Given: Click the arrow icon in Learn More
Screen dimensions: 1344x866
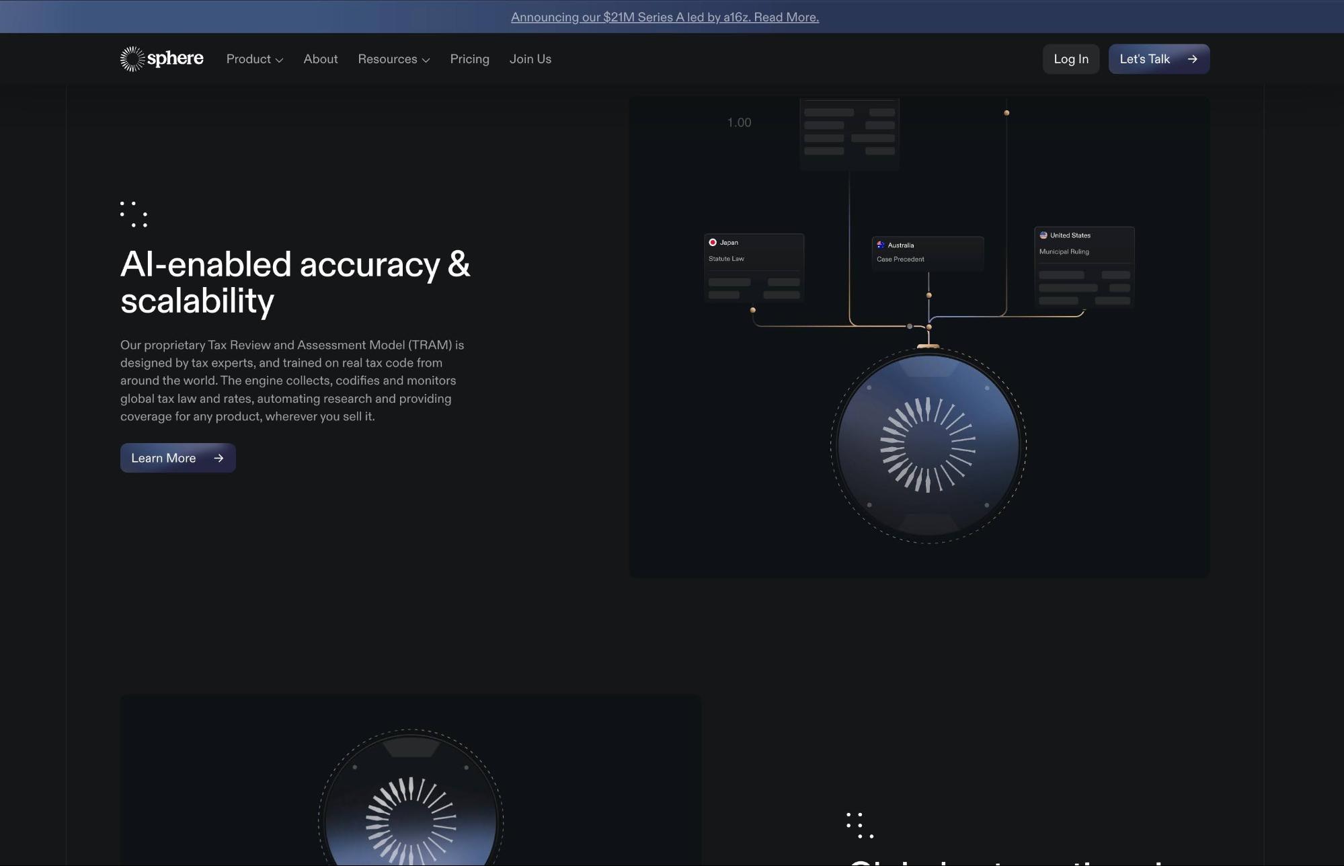Looking at the screenshot, I should tap(219, 458).
